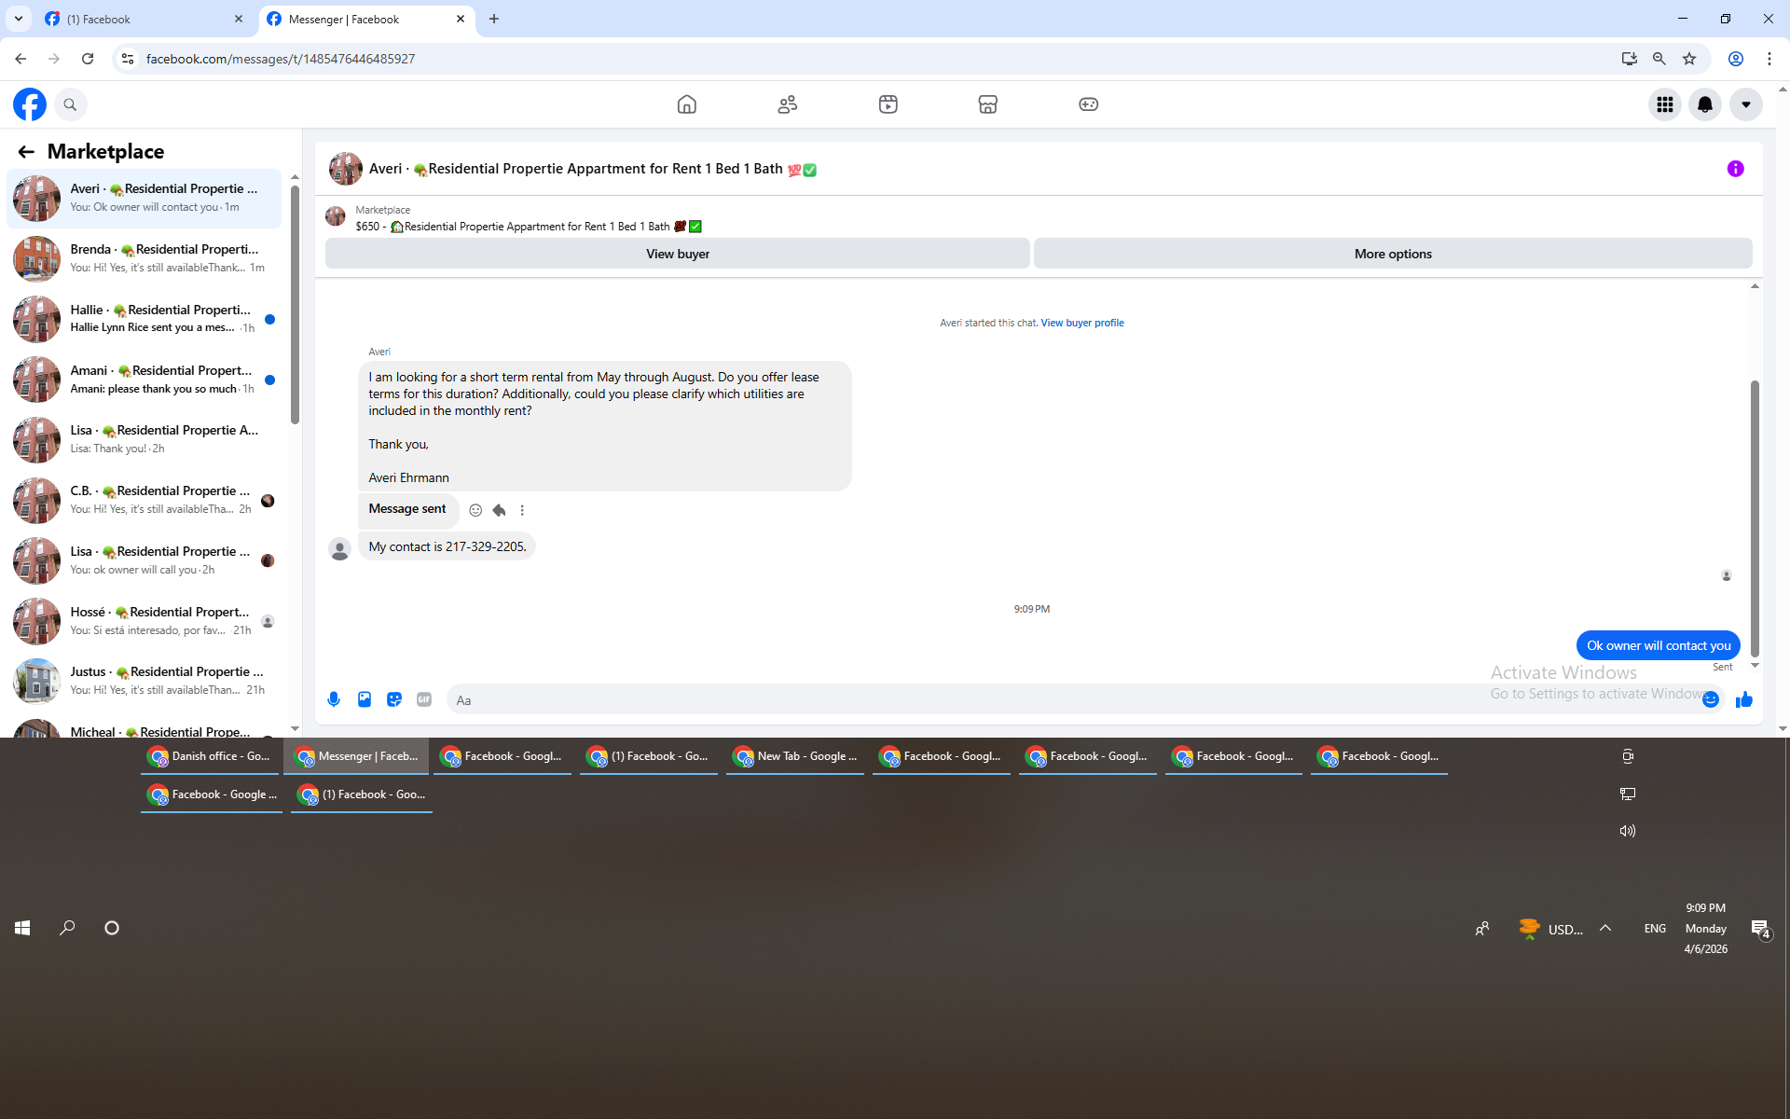Open the Marketplace storefront icon
The image size is (1790, 1119).
click(988, 104)
